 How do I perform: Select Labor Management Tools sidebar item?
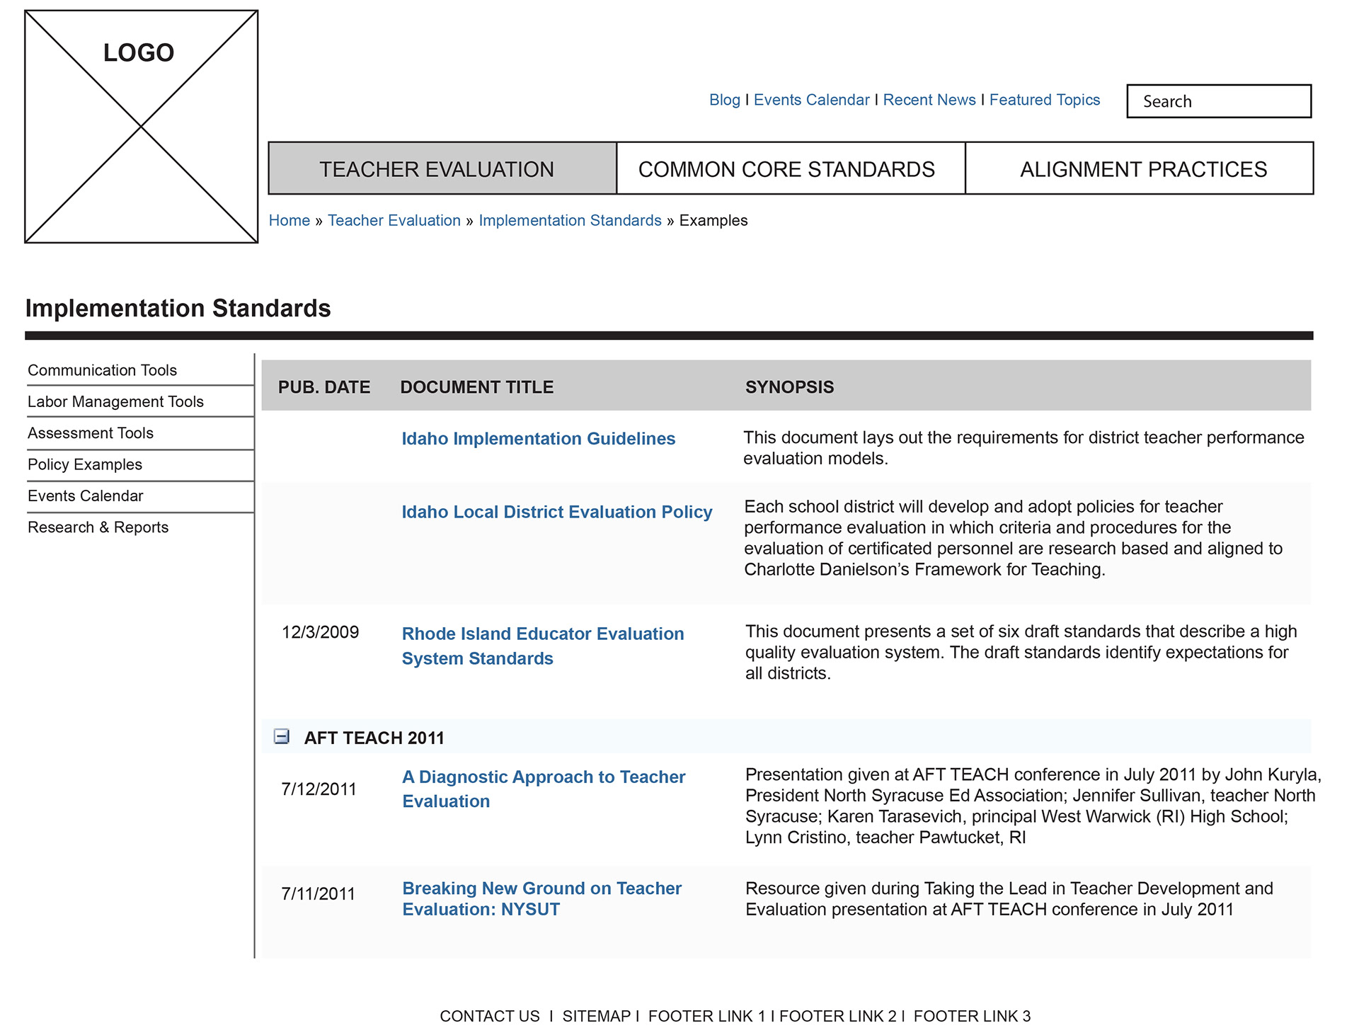point(115,401)
